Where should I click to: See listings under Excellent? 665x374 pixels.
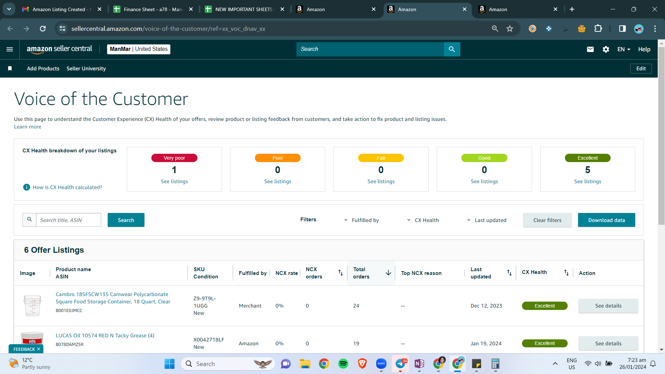(588, 181)
